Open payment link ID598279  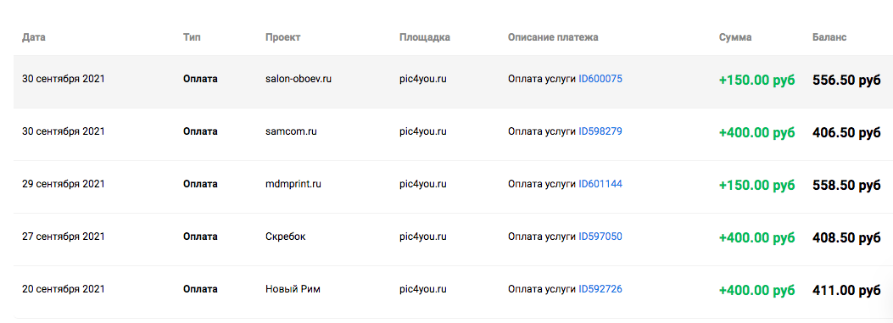[x=600, y=131]
